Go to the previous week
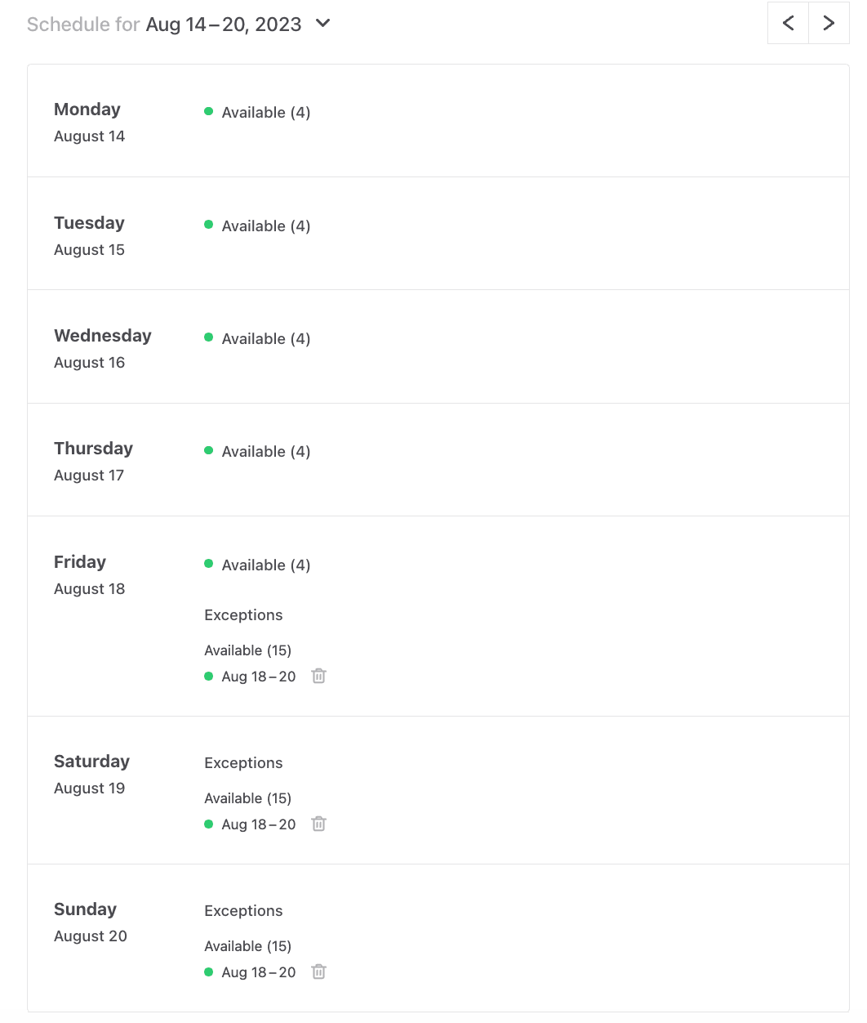This screenshot has width=867, height=1023. (788, 23)
